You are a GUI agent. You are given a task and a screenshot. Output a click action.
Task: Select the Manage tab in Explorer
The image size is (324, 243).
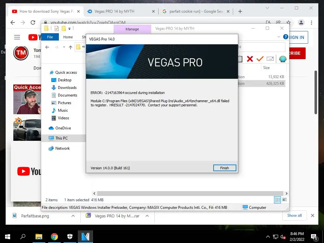pos(132,29)
